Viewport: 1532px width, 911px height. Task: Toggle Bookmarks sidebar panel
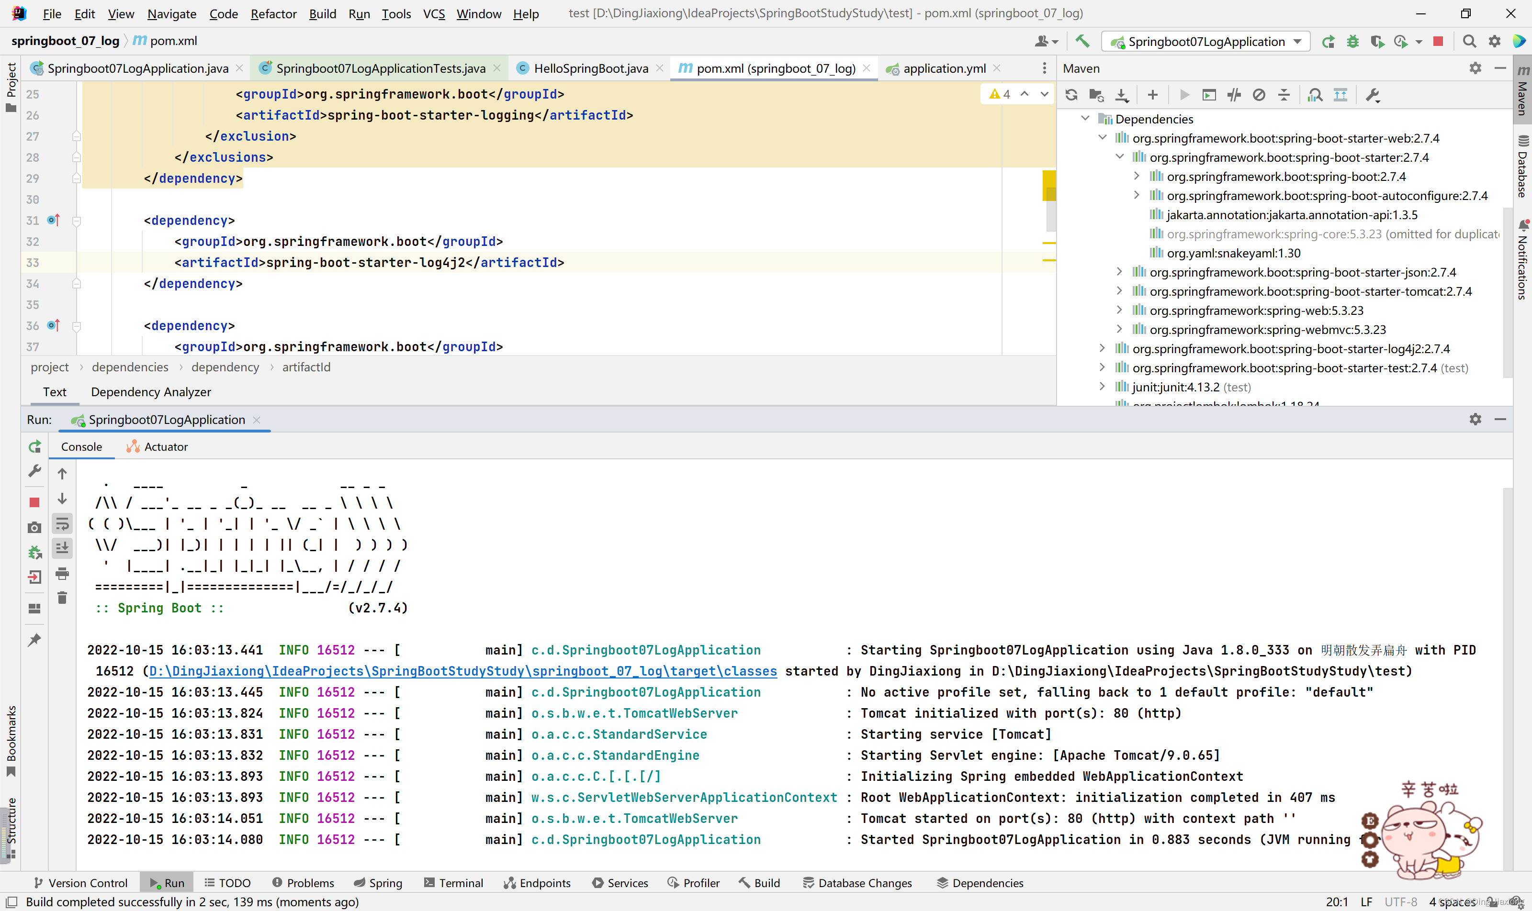coord(11,742)
